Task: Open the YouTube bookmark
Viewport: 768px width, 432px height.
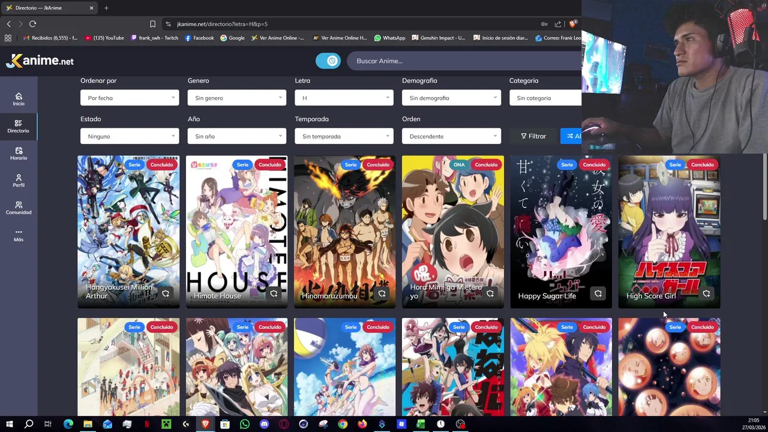Action: coord(104,38)
